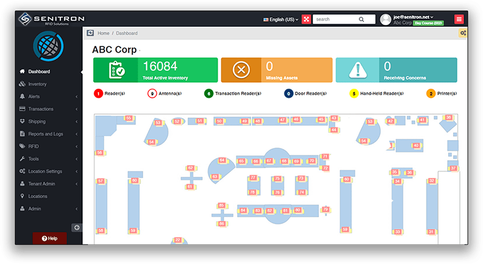The width and height of the screenshot is (483, 264).
Task: Open the joe@senitron.net account dropdown
Action: pos(414,17)
